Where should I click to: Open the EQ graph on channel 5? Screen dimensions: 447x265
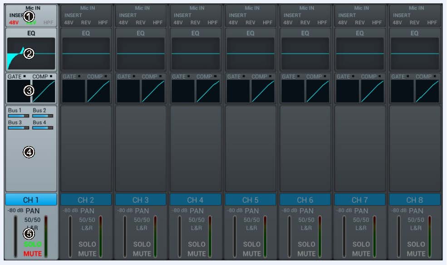tap(251, 54)
